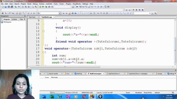Open the function symbol dropdown on second toolbar row
This screenshot has width=177, height=99.
tap(123, 10)
